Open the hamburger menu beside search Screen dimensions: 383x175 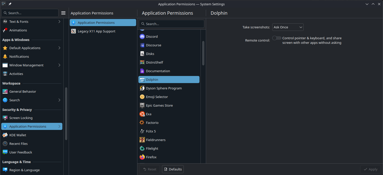coord(63,13)
